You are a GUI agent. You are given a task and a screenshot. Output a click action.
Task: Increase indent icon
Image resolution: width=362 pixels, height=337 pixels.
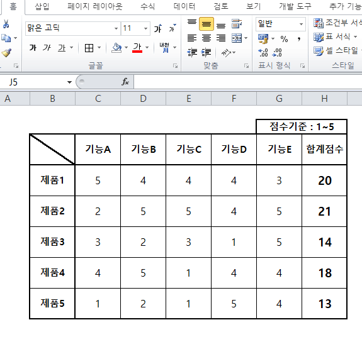(206, 53)
